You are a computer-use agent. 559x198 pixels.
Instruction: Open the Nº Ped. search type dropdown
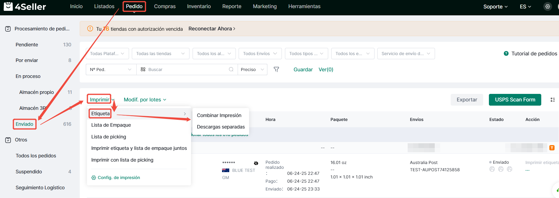[x=111, y=70]
